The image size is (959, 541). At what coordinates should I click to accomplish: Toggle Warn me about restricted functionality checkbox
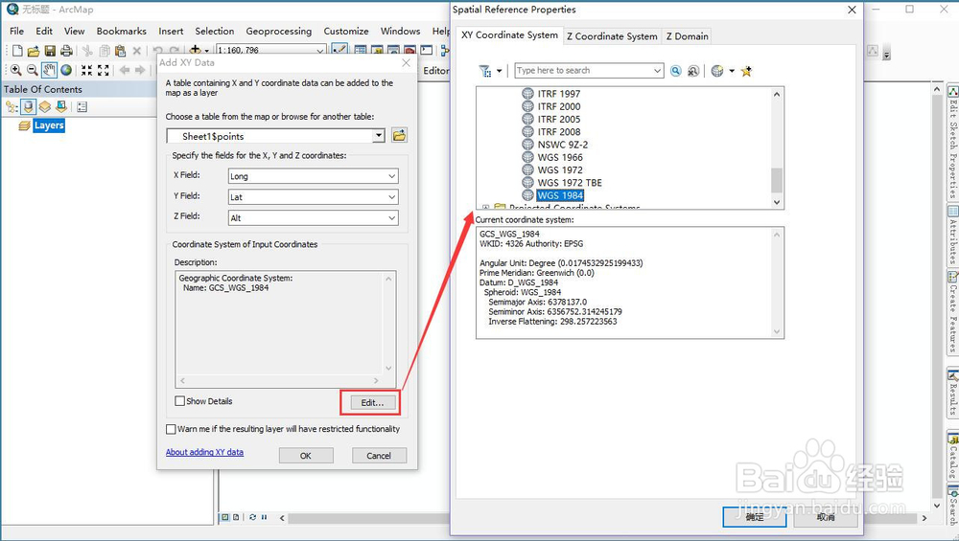[x=172, y=429]
